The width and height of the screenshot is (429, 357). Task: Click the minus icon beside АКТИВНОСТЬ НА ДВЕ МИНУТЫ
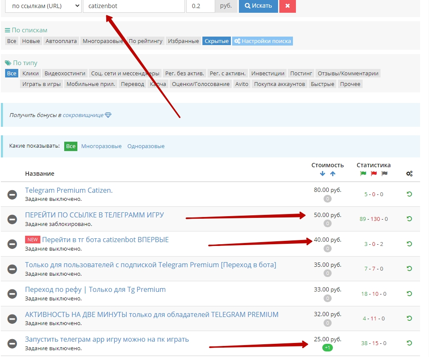[12, 319]
